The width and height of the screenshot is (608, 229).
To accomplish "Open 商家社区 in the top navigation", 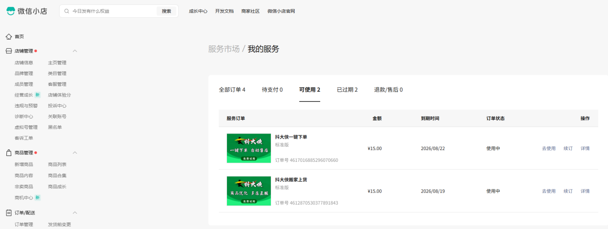I will click(x=250, y=11).
